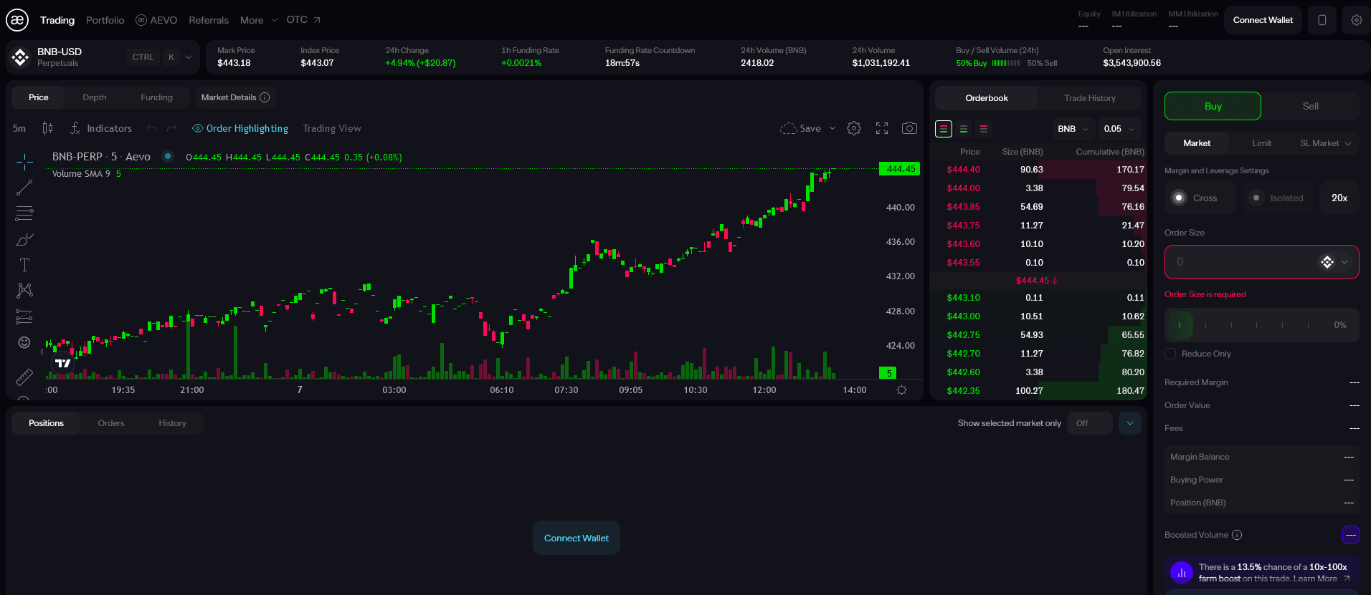Open the BNB unit dropdown in orderbook
Image resolution: width=1371 pixels, height=595 pixels.
1073,129
